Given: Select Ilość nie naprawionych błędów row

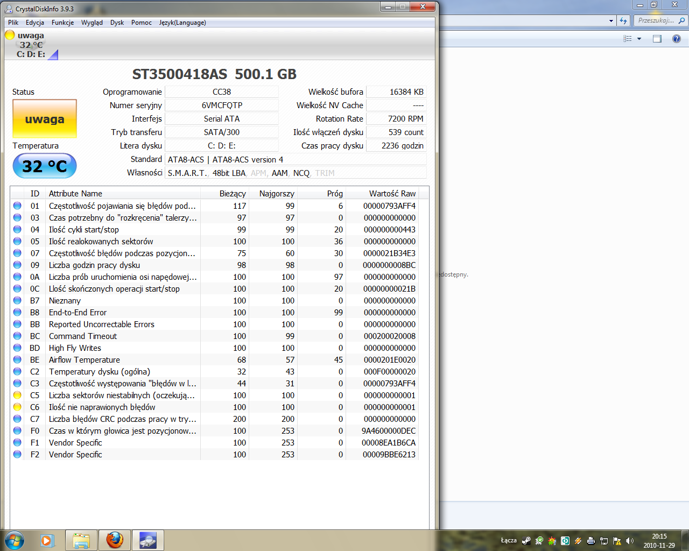Looking at the screenshot, I should [x=215, y=407].
